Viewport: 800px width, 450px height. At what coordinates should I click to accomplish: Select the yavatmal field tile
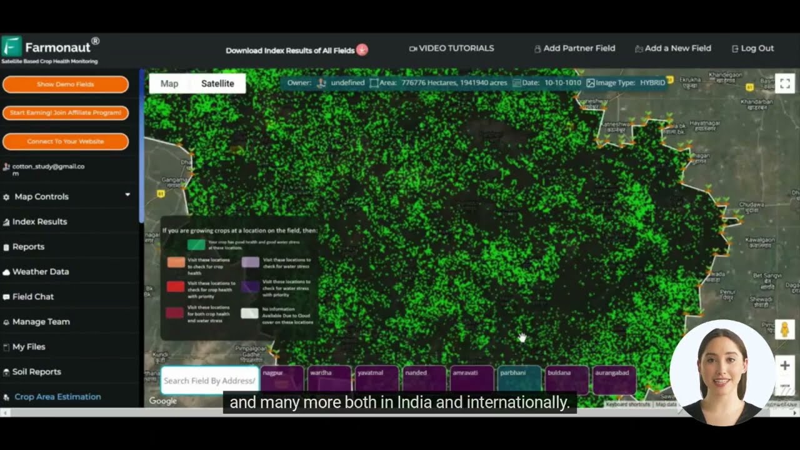pos(377,379)
